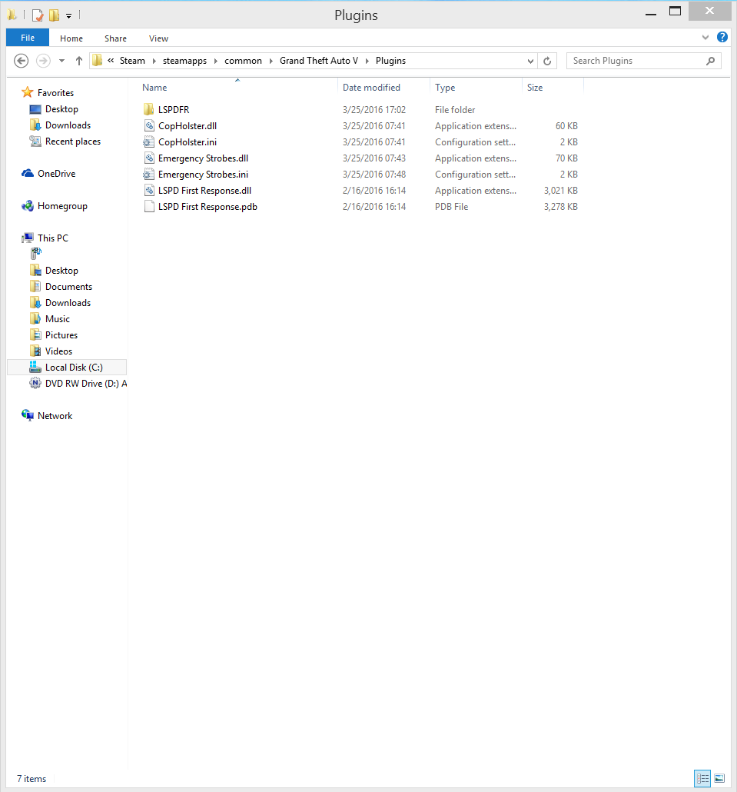
Task: Select the LSPD First Response.pdb icon
Action: tap(149, 207)
